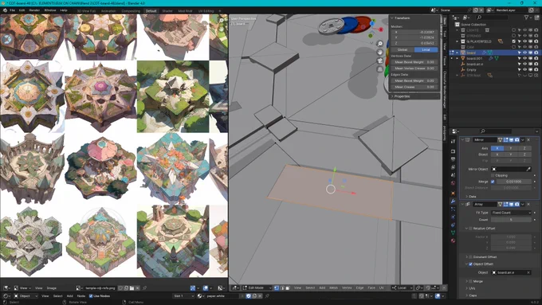This screenshot has height=305, width=542.
Task: Enable Relative Offset checkbox in Array
Action: pos(470,229)
